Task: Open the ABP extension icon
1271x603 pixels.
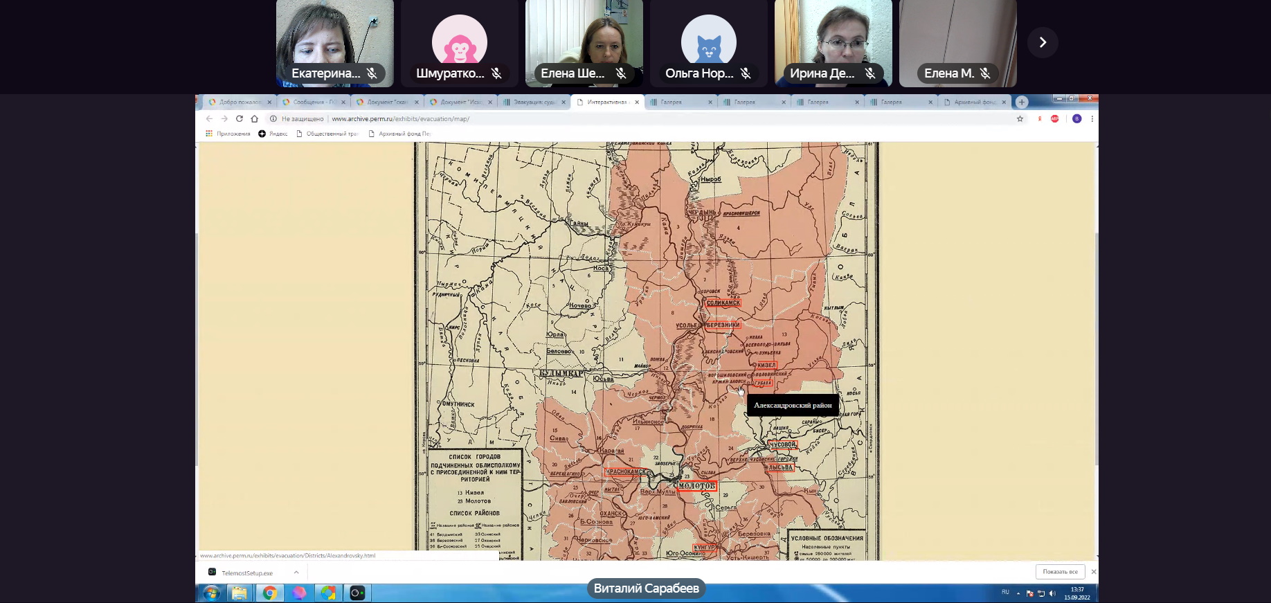Action: coord(1055,119)
